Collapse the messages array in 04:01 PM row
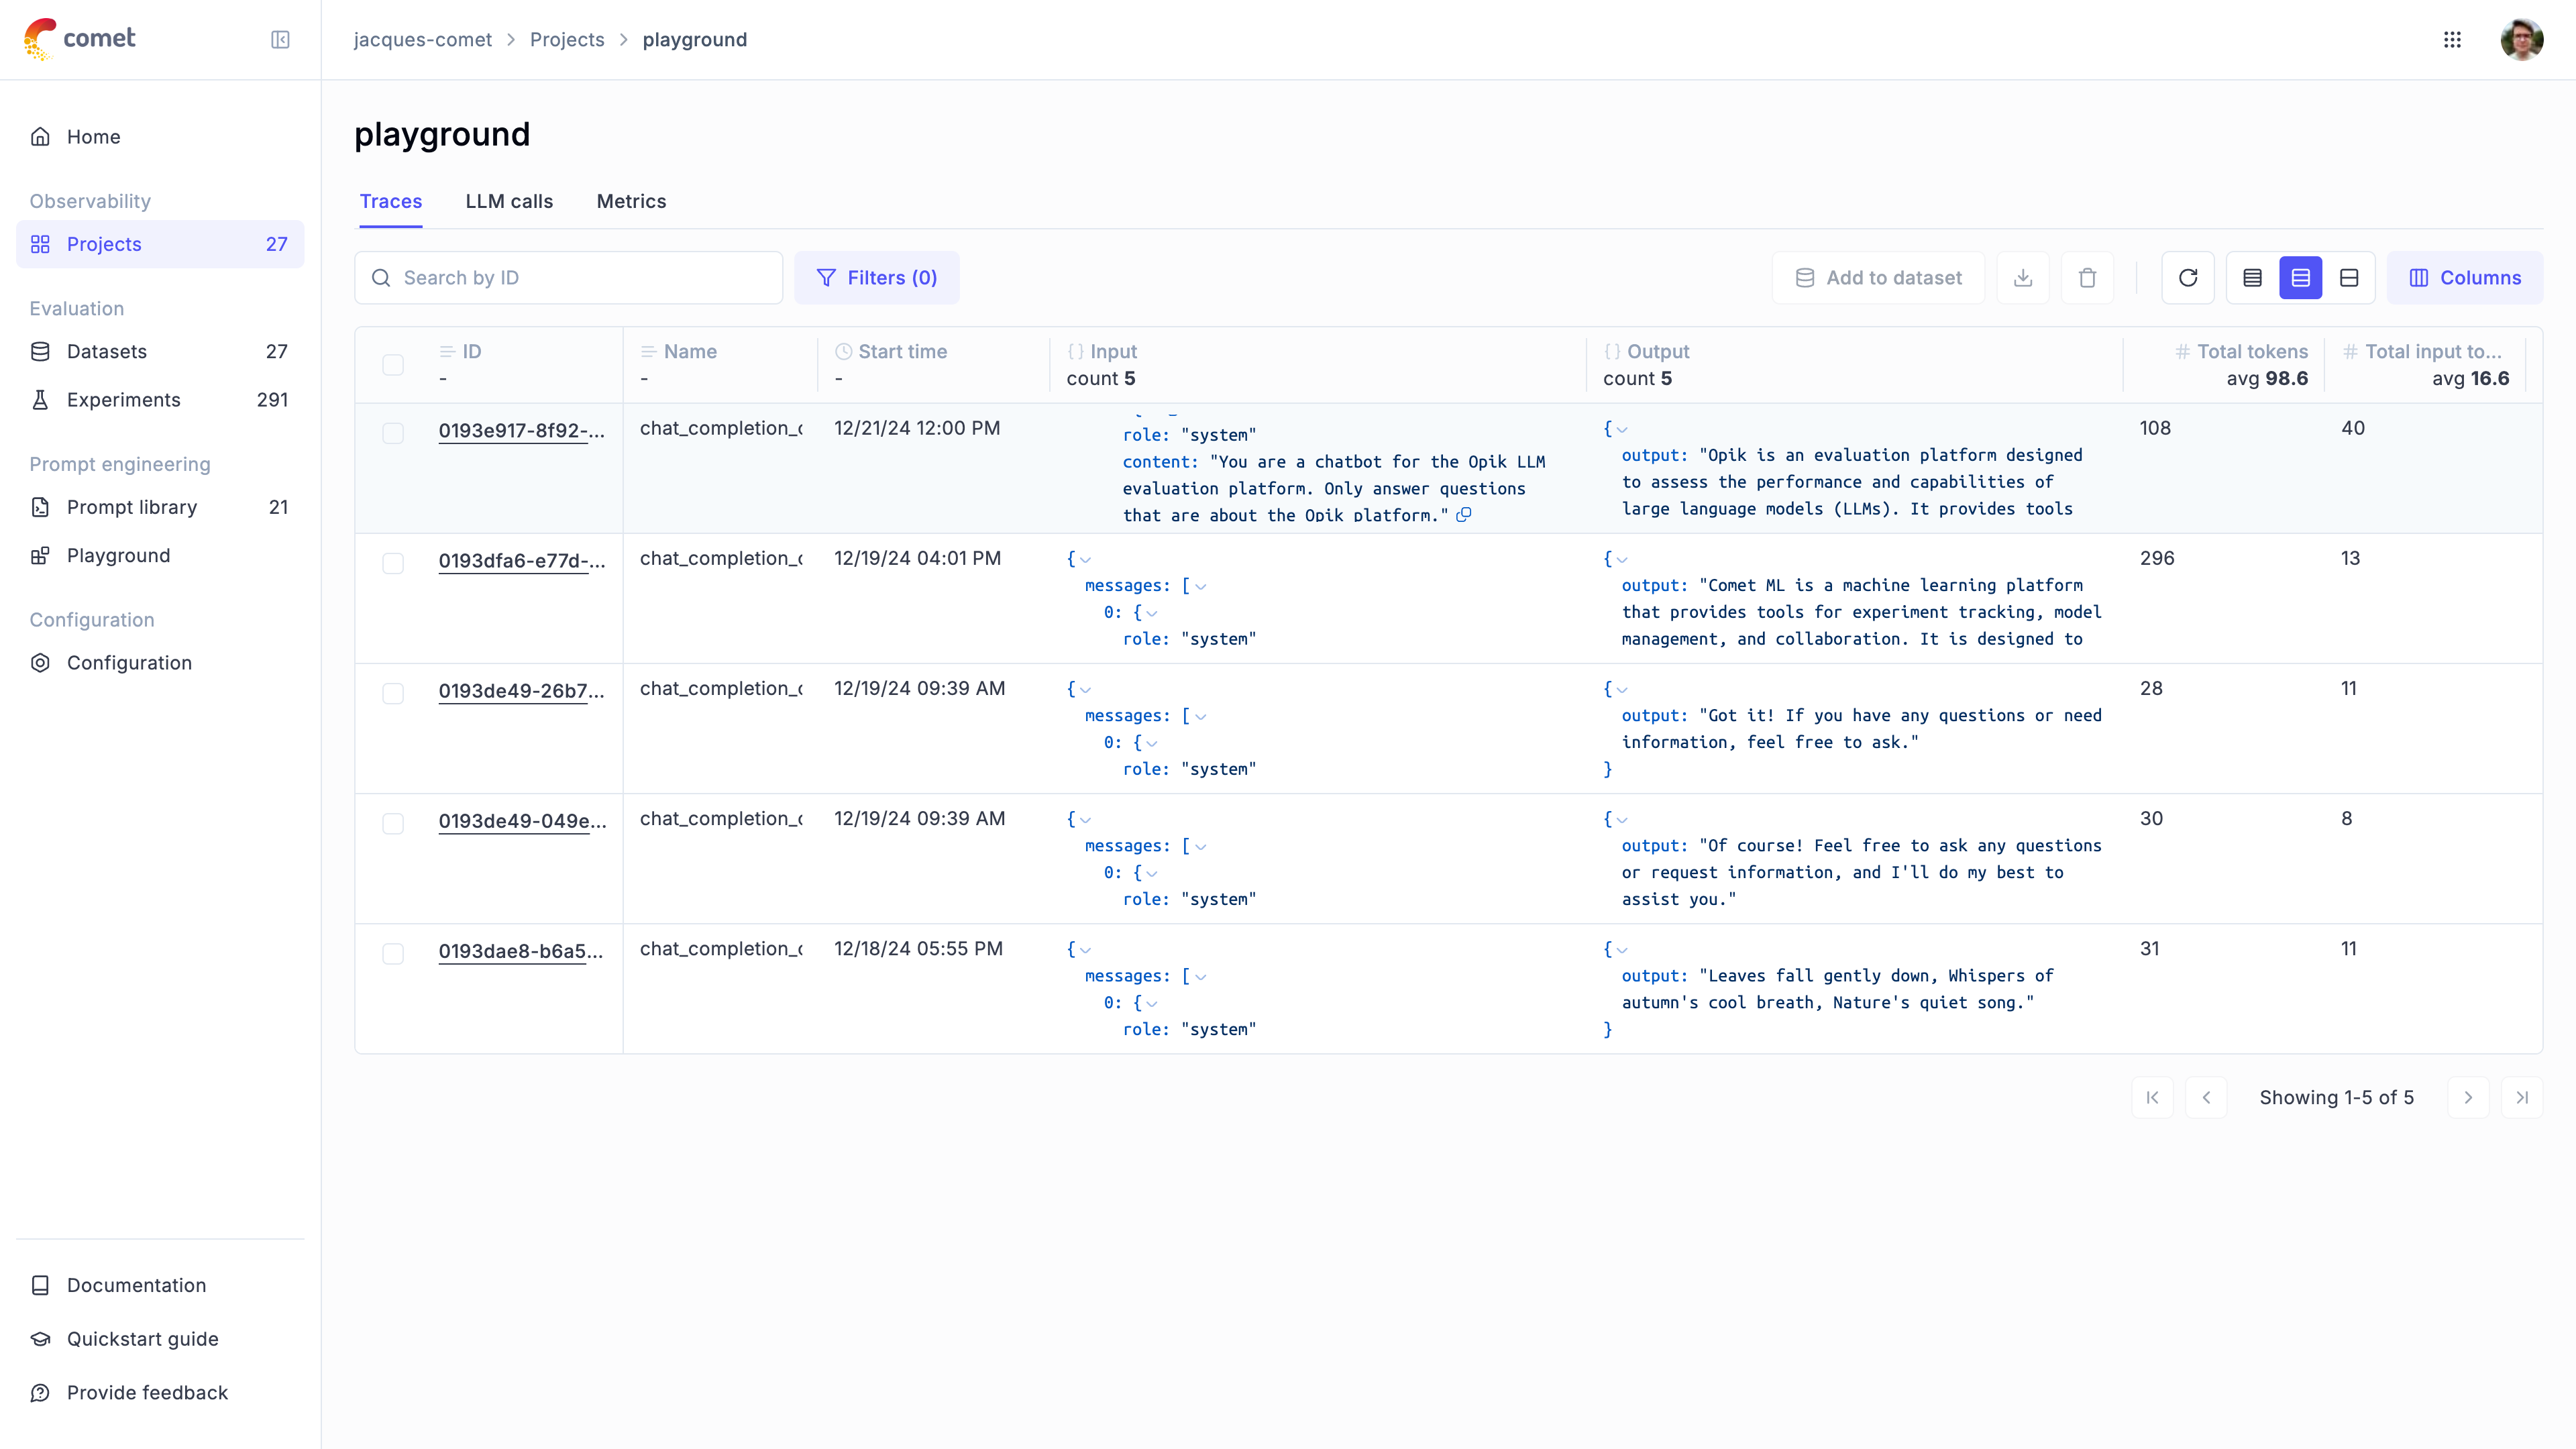The image size is (2576, 1449). tap(1201, 587)
